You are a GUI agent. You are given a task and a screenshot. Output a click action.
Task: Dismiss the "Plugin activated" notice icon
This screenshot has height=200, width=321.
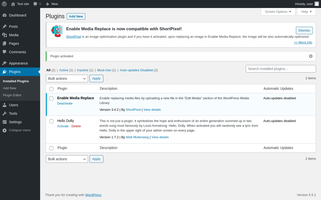[x=311, y=56]
